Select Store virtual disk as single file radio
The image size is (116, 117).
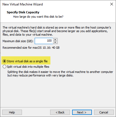pyautogui.click(x=4, y=61)
